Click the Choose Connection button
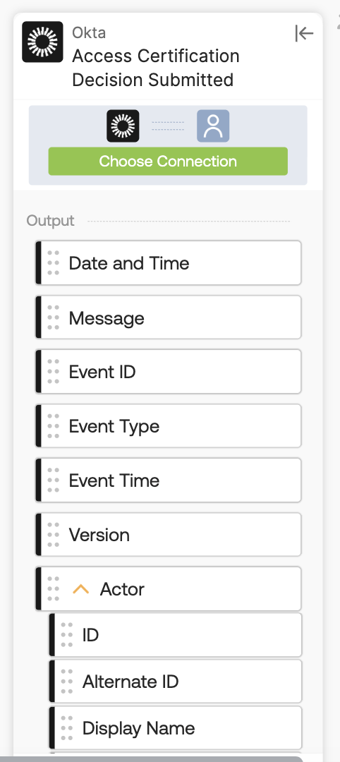Image resolution: width=340 pixels, height=762 pixels. 168,162
